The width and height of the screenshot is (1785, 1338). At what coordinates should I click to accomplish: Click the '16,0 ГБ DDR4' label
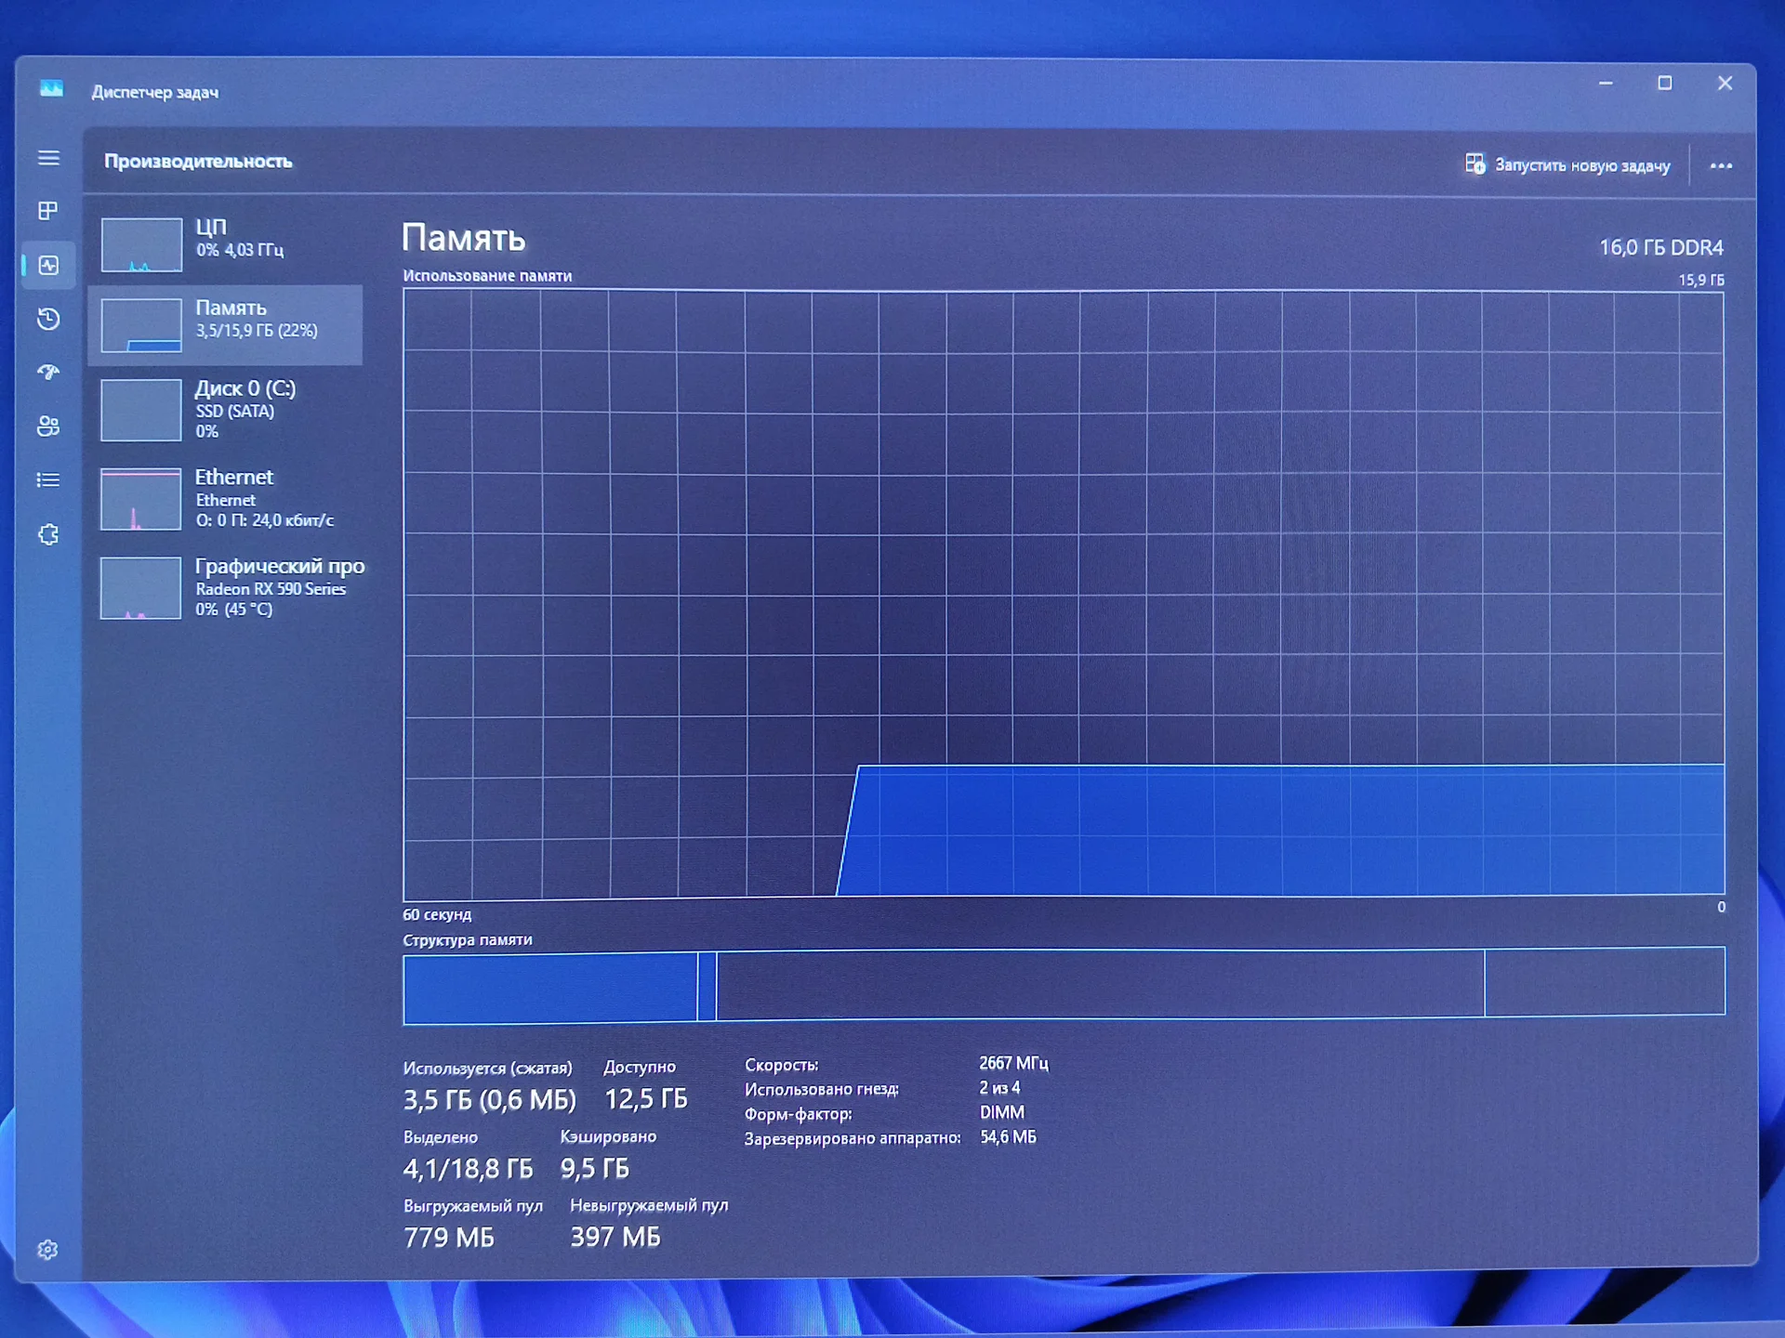(1661, 247)
